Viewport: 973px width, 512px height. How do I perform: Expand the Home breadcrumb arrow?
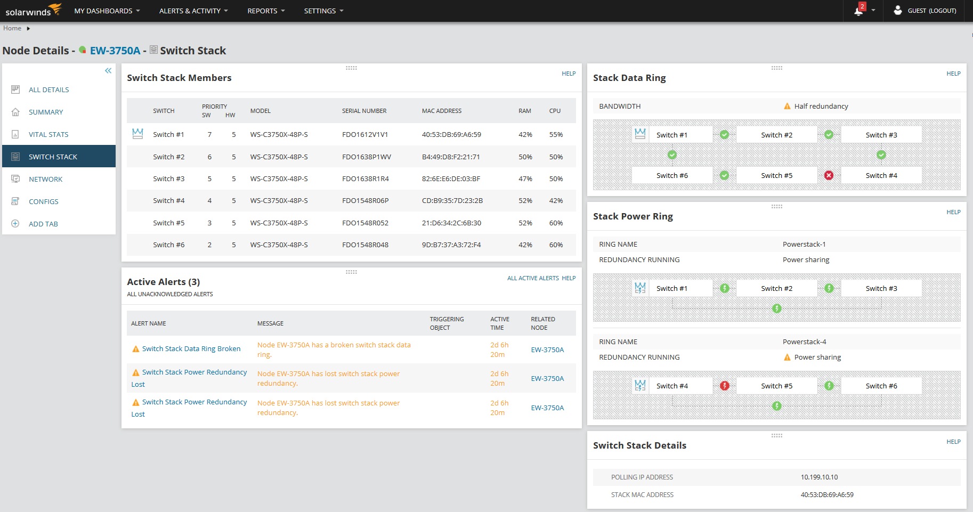[28, 29]
